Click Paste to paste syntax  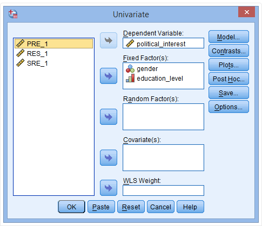coord(101,207)
